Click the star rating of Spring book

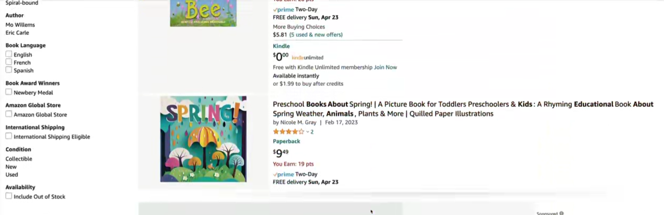[x=288, y=132]
